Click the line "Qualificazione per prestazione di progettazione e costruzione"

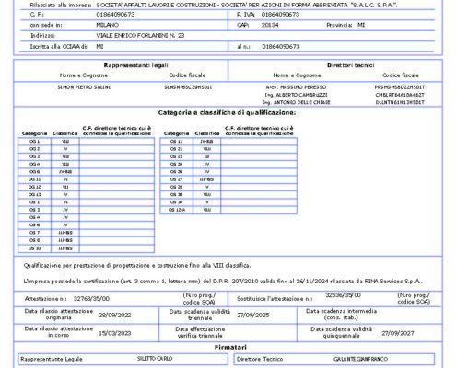(x=137, y=265)
